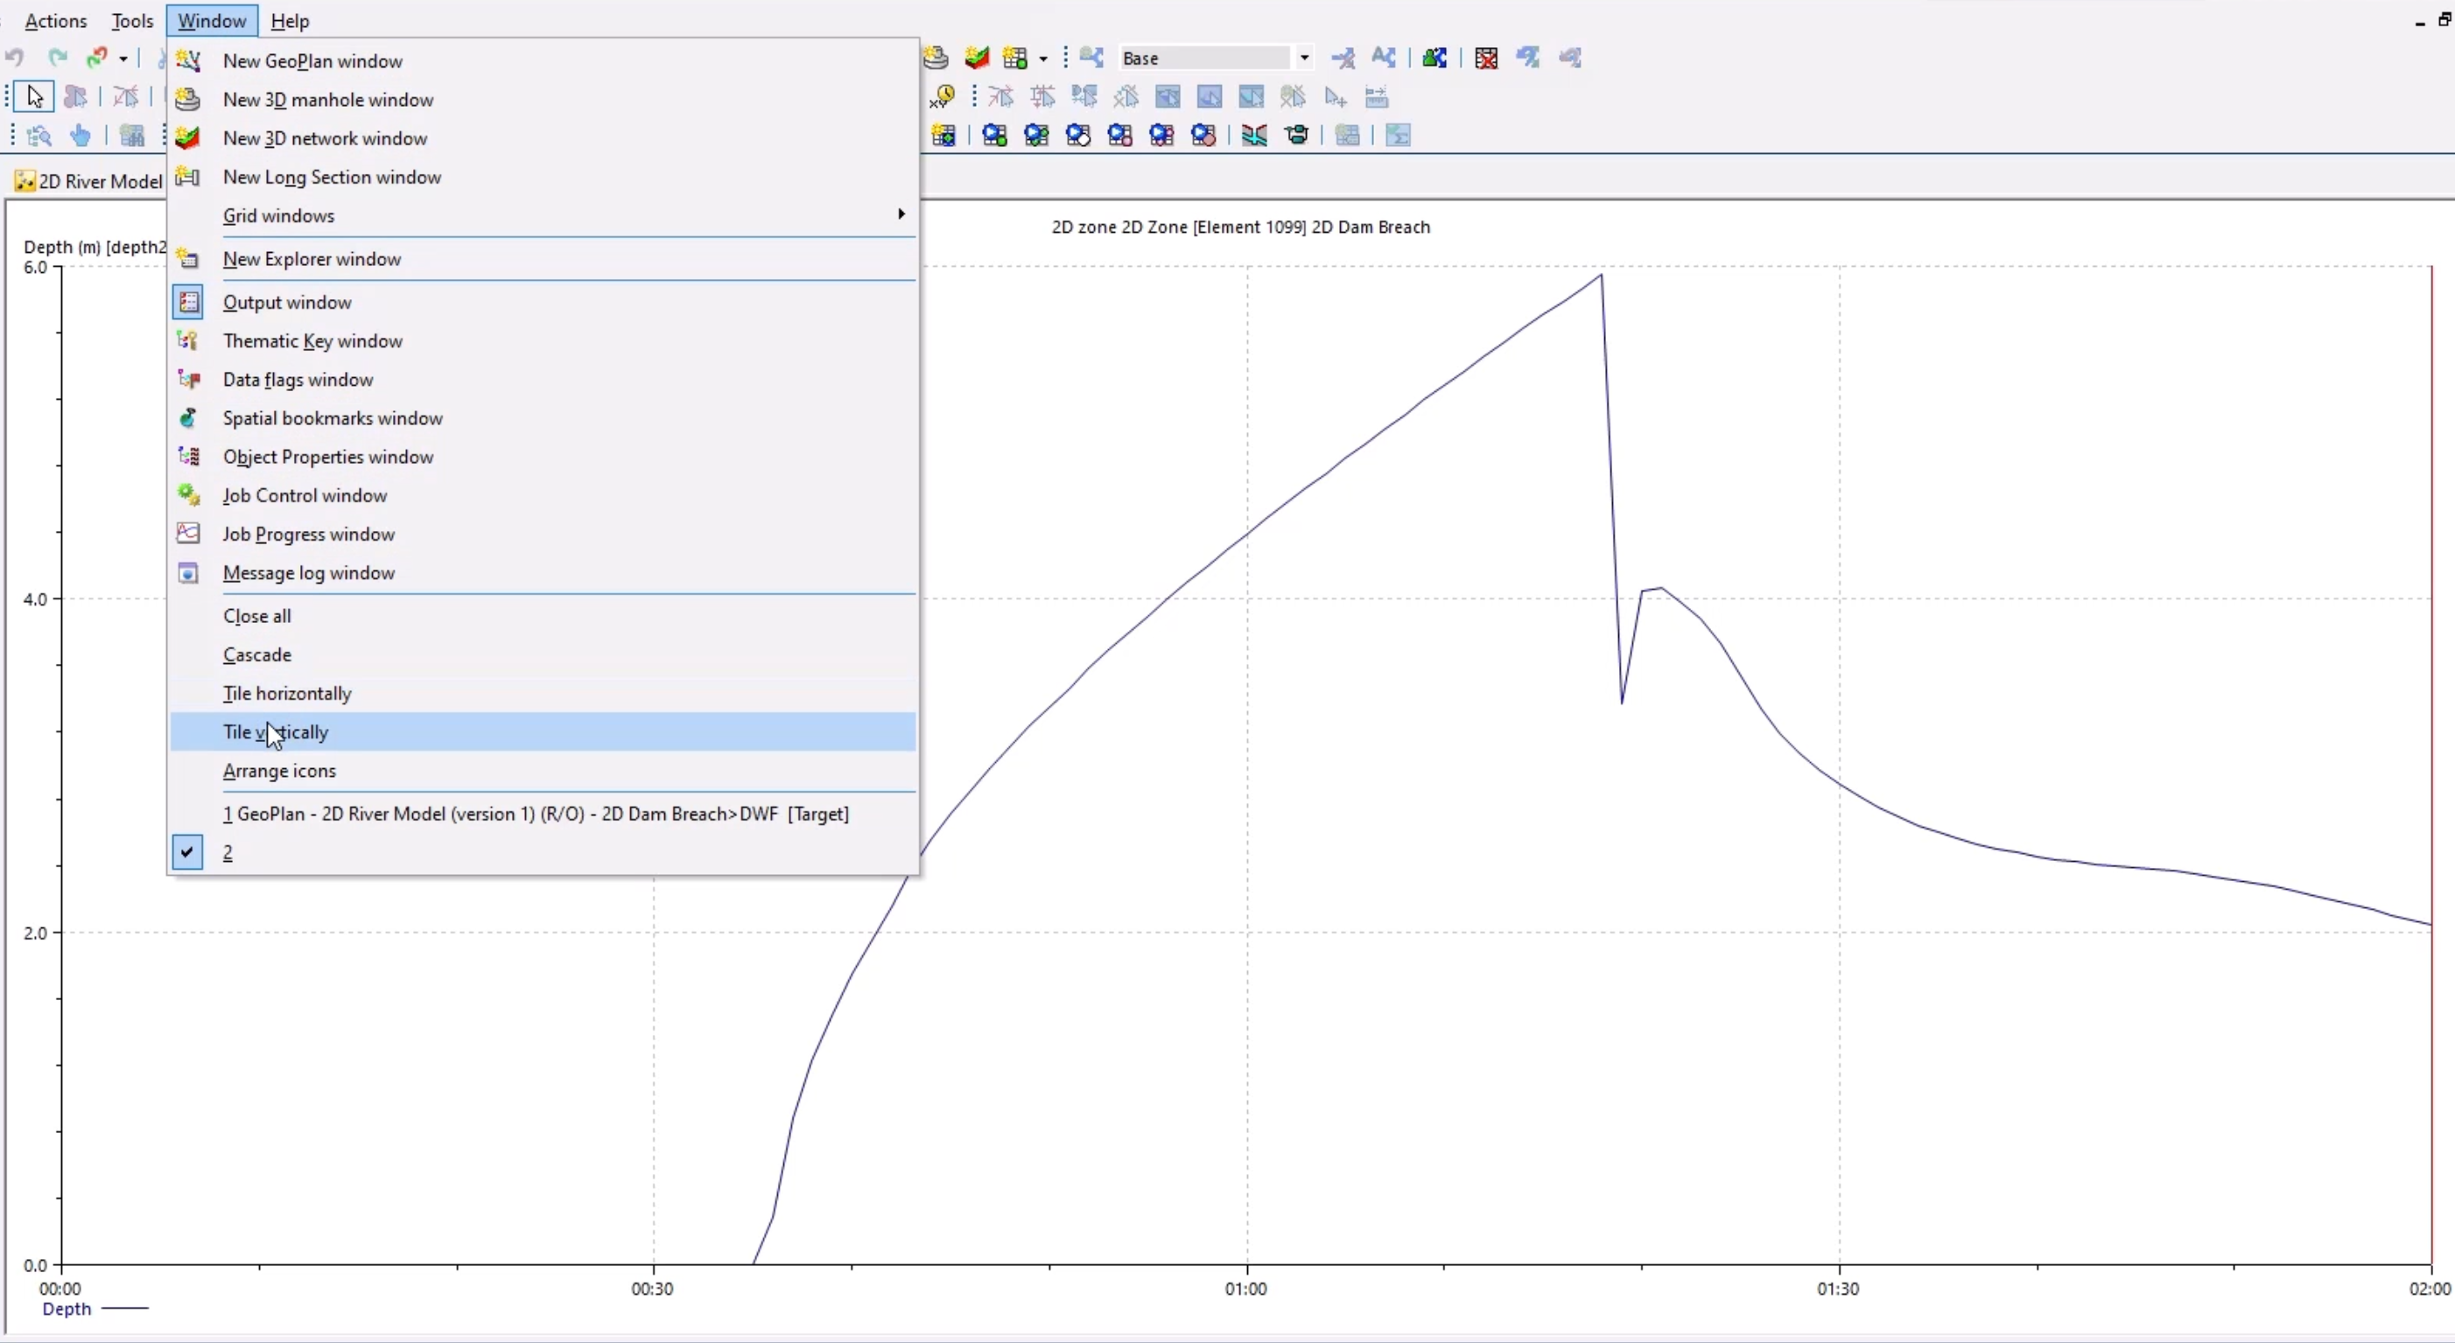2455x1343 pixels.
Task: Select Tile horizontally layout option
Action: 286,691
